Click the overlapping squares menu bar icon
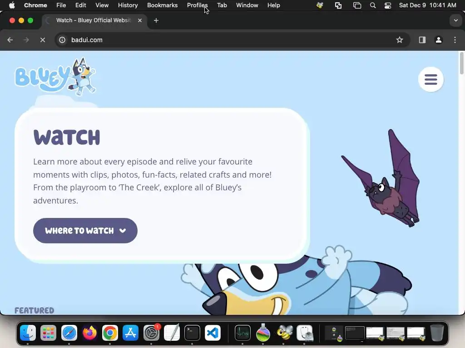 point(338,5)
